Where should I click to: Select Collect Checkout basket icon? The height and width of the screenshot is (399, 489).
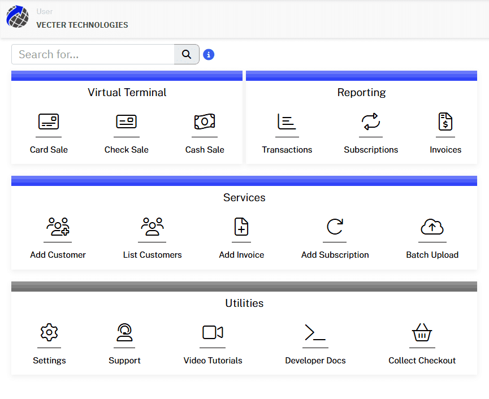(x=422, y=333)
